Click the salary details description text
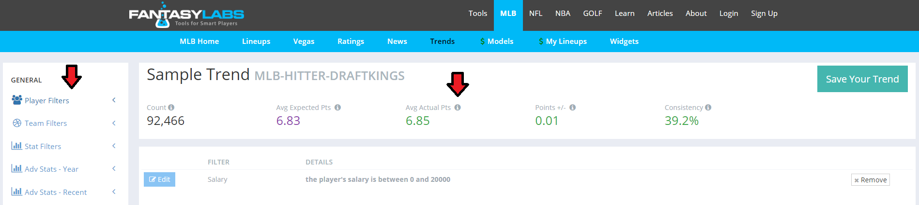This screenshot has height=205, width=919. tap(378, 179)
